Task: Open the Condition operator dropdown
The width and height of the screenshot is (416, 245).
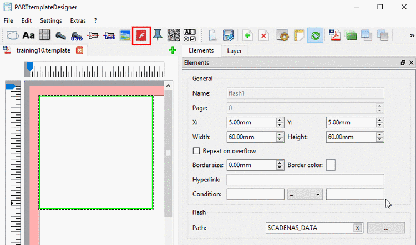Action: pyautogui.click(x=305, y=195)
